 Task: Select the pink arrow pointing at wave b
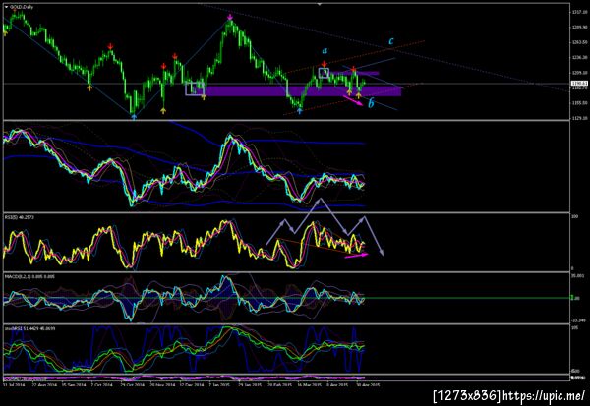pyautogui.click(x=354, y=100)
